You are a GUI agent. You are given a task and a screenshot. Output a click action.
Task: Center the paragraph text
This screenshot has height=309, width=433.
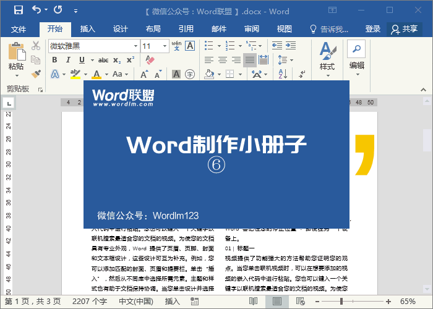(223, 60)
